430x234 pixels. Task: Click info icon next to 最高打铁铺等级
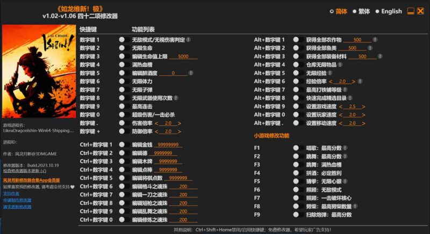pos(345,89)
